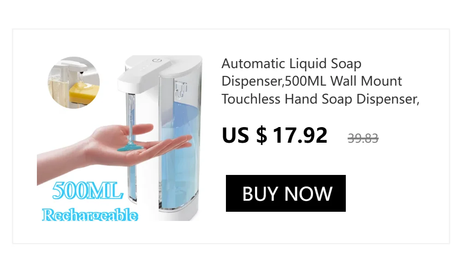The height and width of the screenshot is (267, 462).
Task: Select the US $17.92 sale price
Action: (274, 135)
